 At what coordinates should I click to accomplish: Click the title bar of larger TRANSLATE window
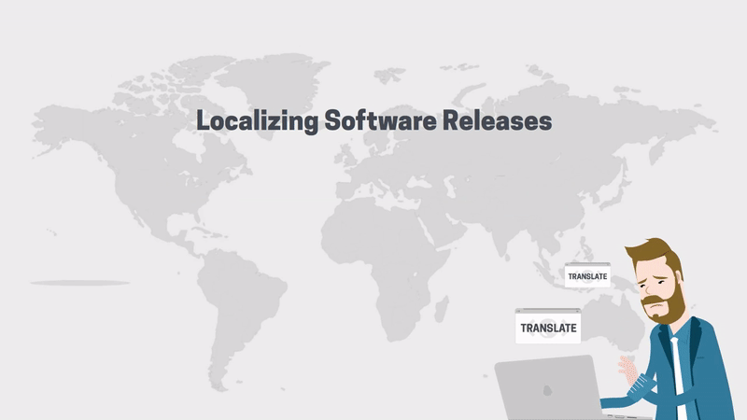tap(548, 312)
